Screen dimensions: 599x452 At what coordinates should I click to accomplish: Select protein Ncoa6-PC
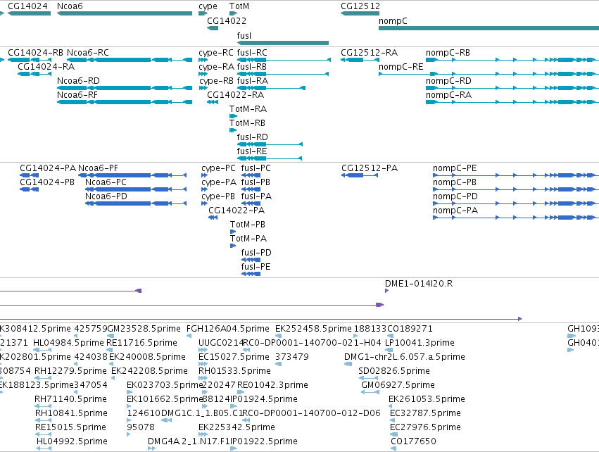(x=136, y=189)
